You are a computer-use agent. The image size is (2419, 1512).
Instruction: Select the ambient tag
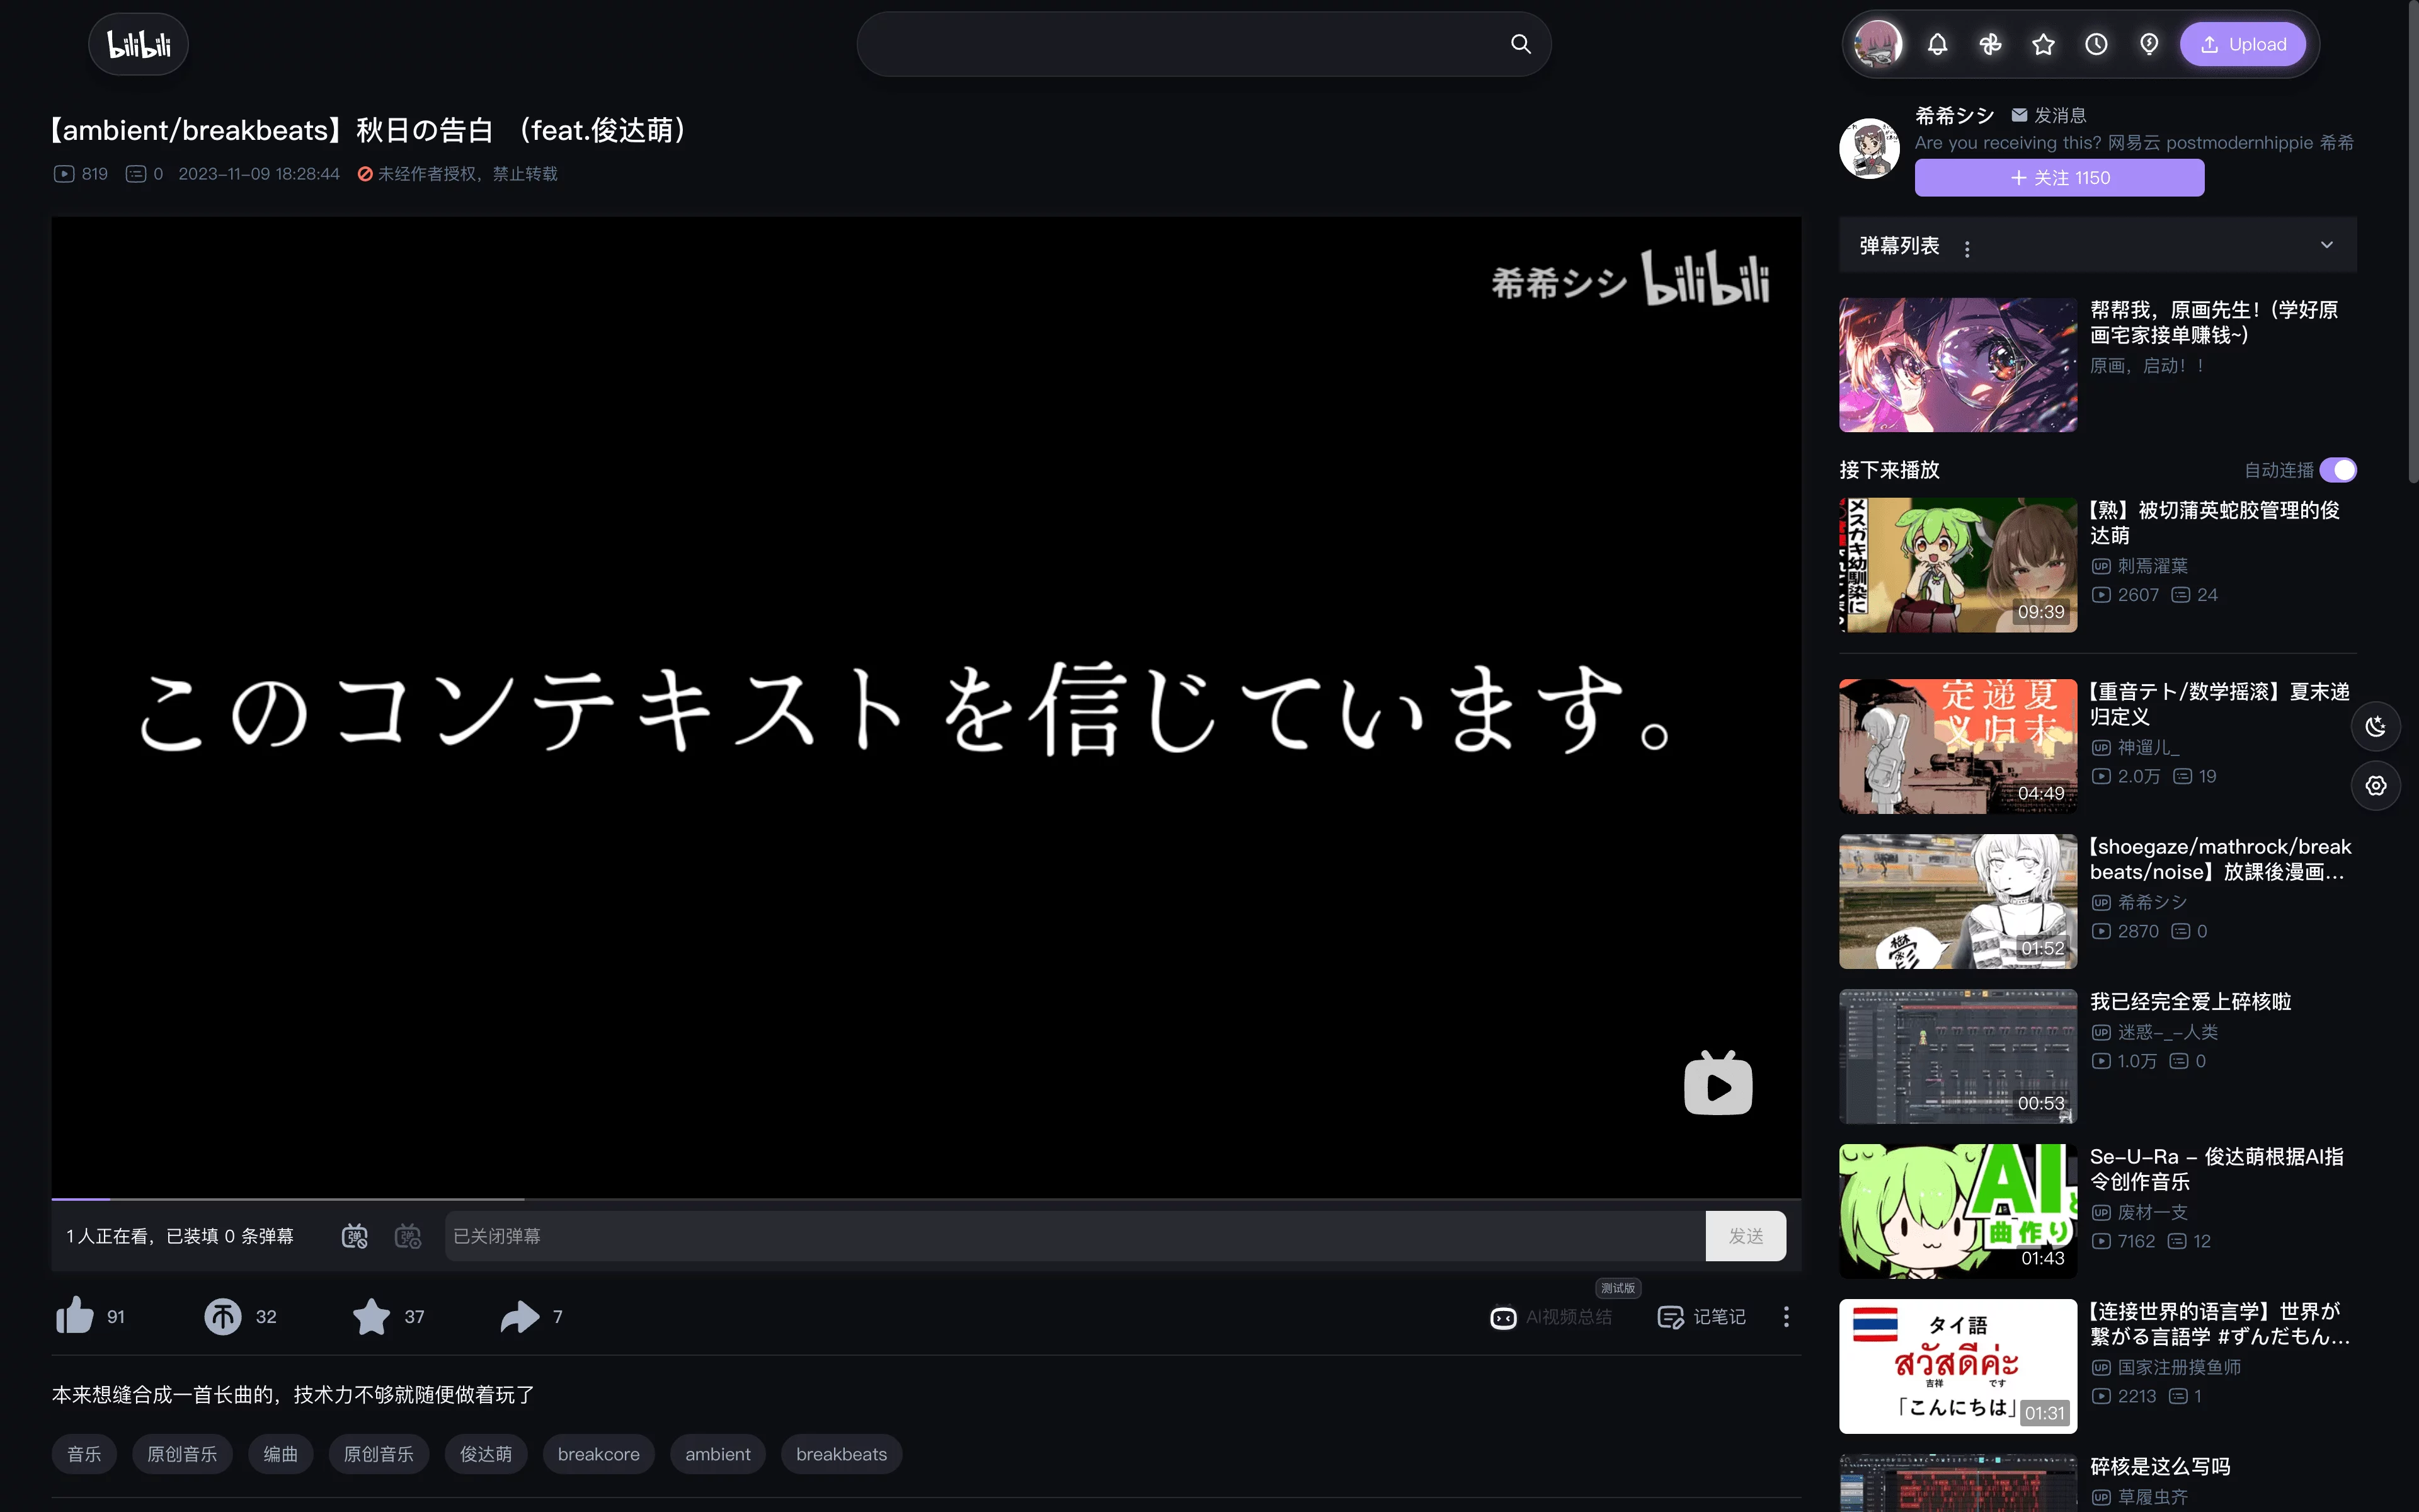pos(717,1454)
